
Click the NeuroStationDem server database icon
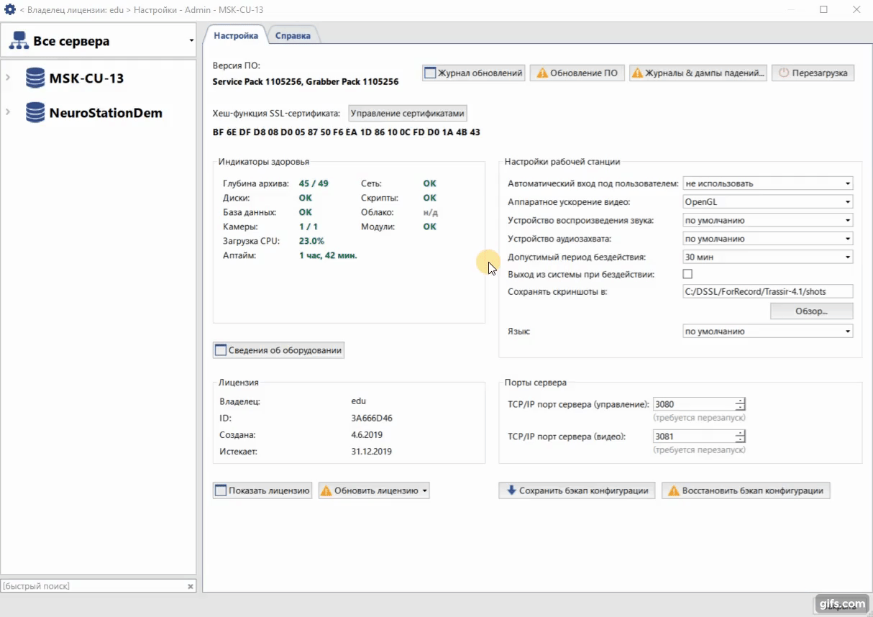(35, 113)
